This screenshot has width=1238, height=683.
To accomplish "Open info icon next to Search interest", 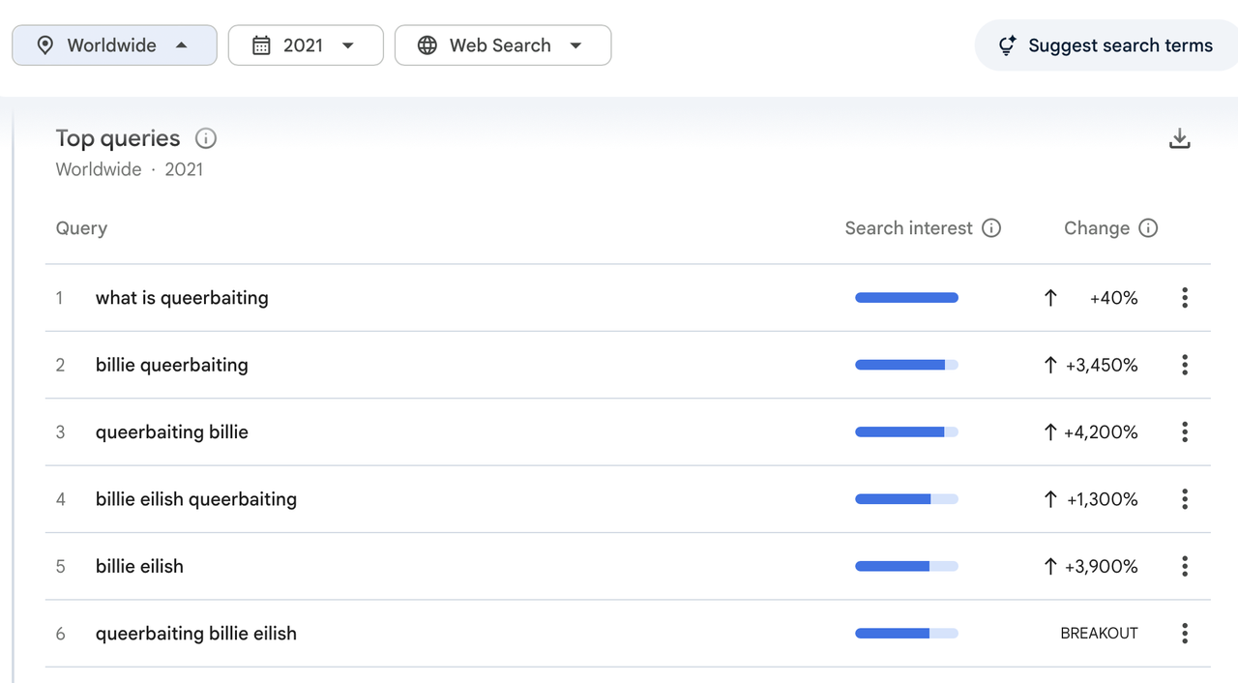I will (x=991, y=228).
